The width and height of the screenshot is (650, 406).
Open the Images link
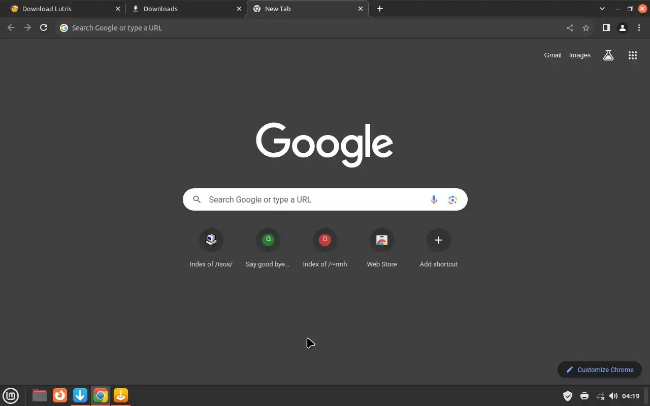[x=580, y=55]
